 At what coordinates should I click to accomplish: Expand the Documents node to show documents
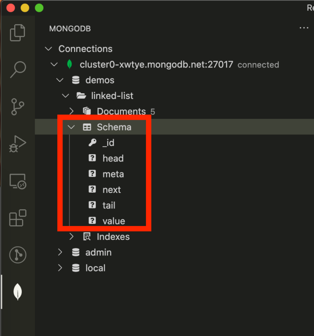click(71, 111)
